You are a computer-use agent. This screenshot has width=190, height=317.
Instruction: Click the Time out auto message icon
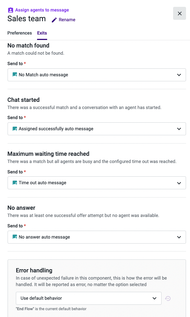click(x=15, y=183)
